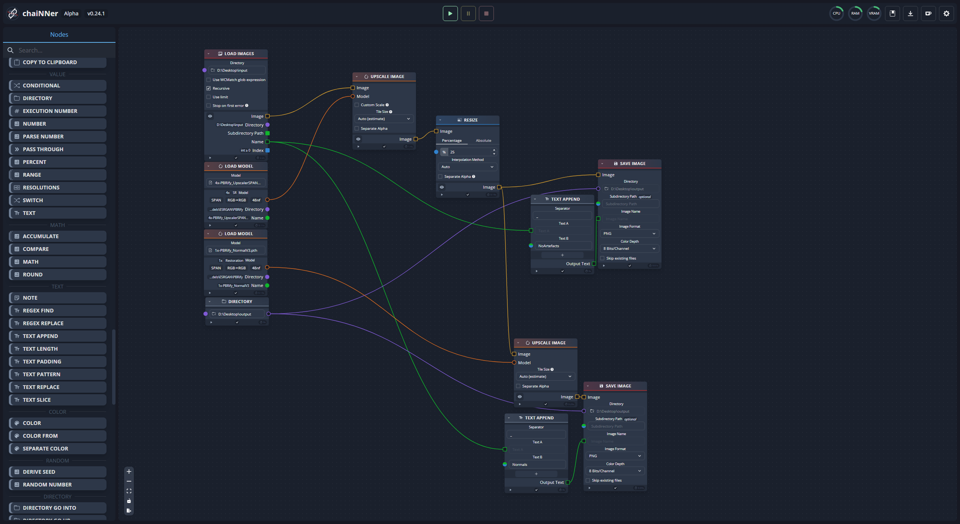Add a Switch node from the list
This screenshot has height=524, width=960.
(58, 200)
